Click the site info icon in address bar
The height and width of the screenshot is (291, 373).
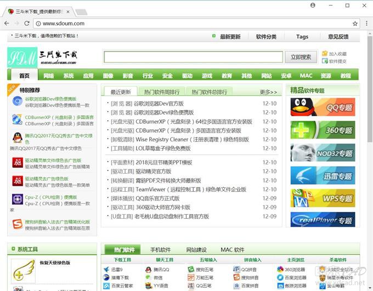pyautogui.click(x=38, y=24)
